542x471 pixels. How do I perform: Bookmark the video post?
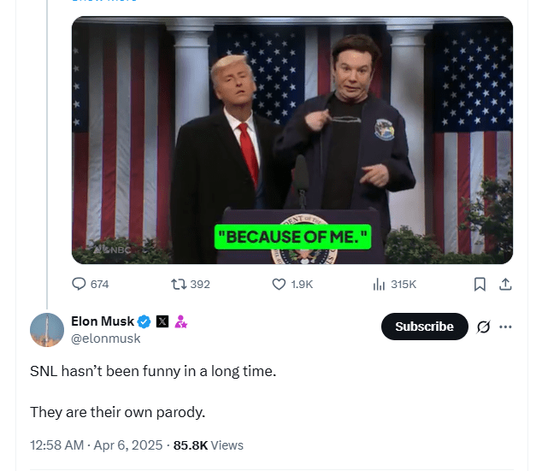point(480,284)
